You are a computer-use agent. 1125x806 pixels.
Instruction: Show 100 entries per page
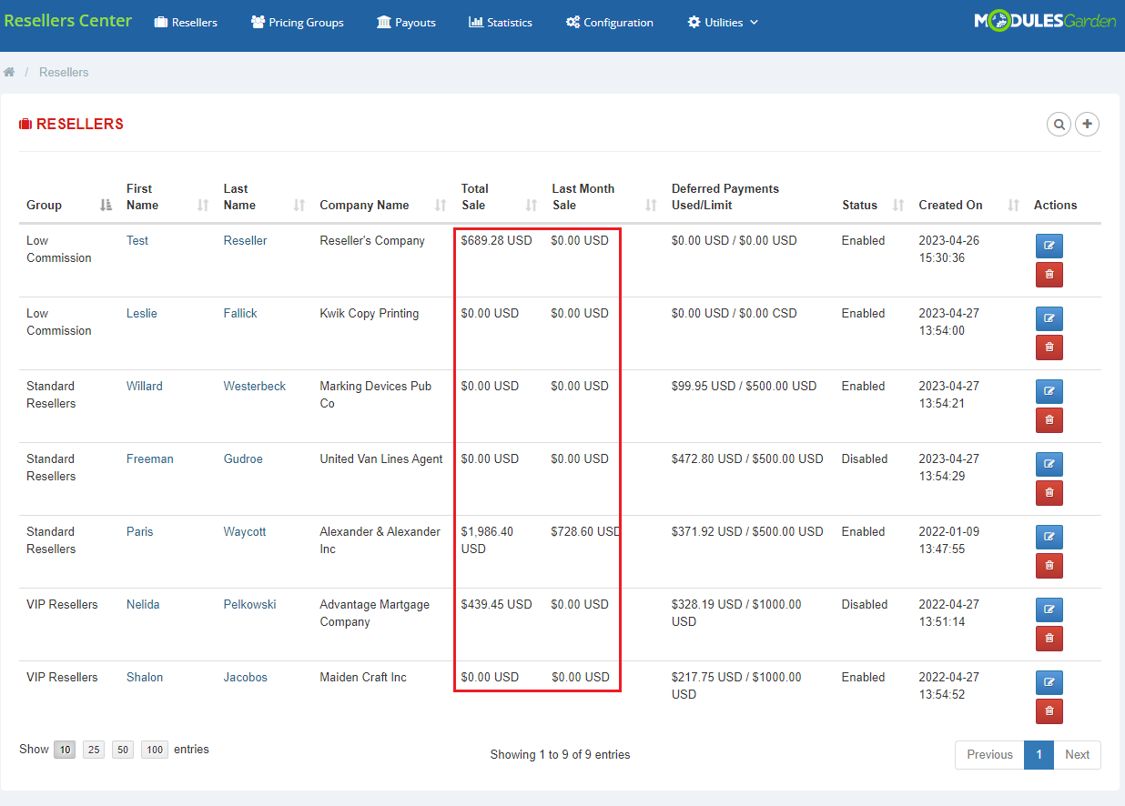coord(155,750)
